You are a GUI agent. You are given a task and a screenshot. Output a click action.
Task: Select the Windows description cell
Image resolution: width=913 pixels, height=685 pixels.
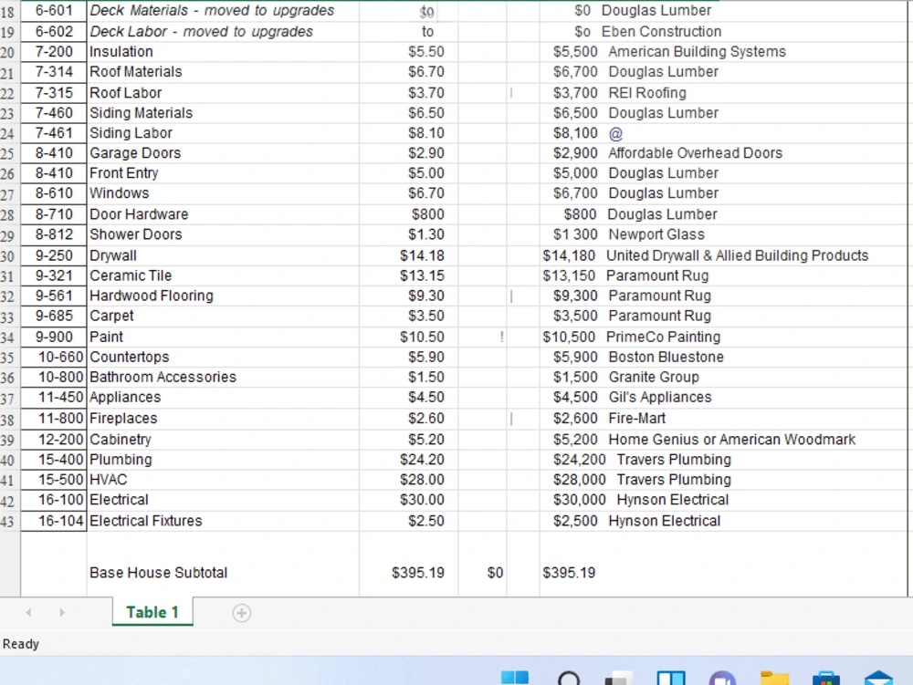[x=223, y=193]
